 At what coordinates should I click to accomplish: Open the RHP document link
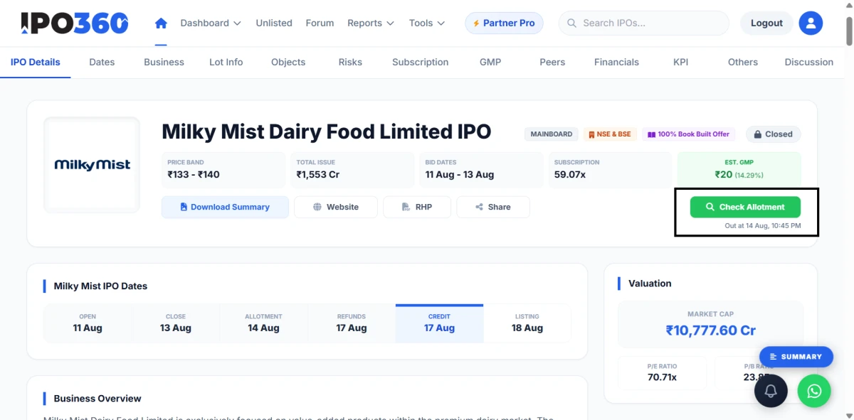pos(417,207)
